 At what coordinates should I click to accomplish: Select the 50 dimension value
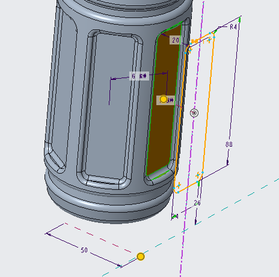click(x=84, y=250)
